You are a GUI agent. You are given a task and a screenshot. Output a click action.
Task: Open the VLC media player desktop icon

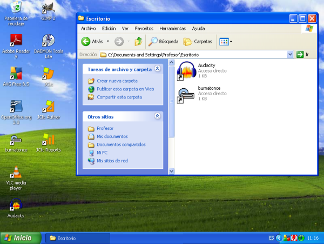pyautogui.click(x=16, y=173)
